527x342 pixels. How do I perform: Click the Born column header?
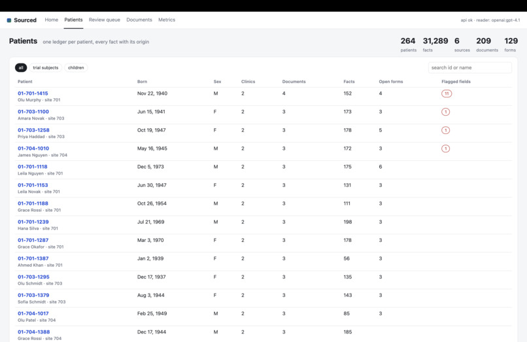coord(142,82)
